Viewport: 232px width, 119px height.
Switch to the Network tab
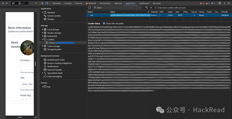point(91,3)
